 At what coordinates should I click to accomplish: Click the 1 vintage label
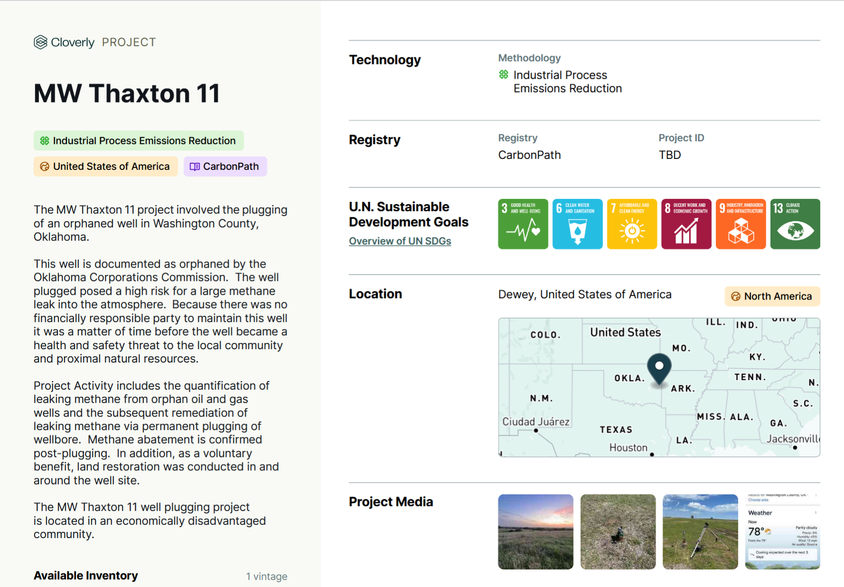[266, 577]
